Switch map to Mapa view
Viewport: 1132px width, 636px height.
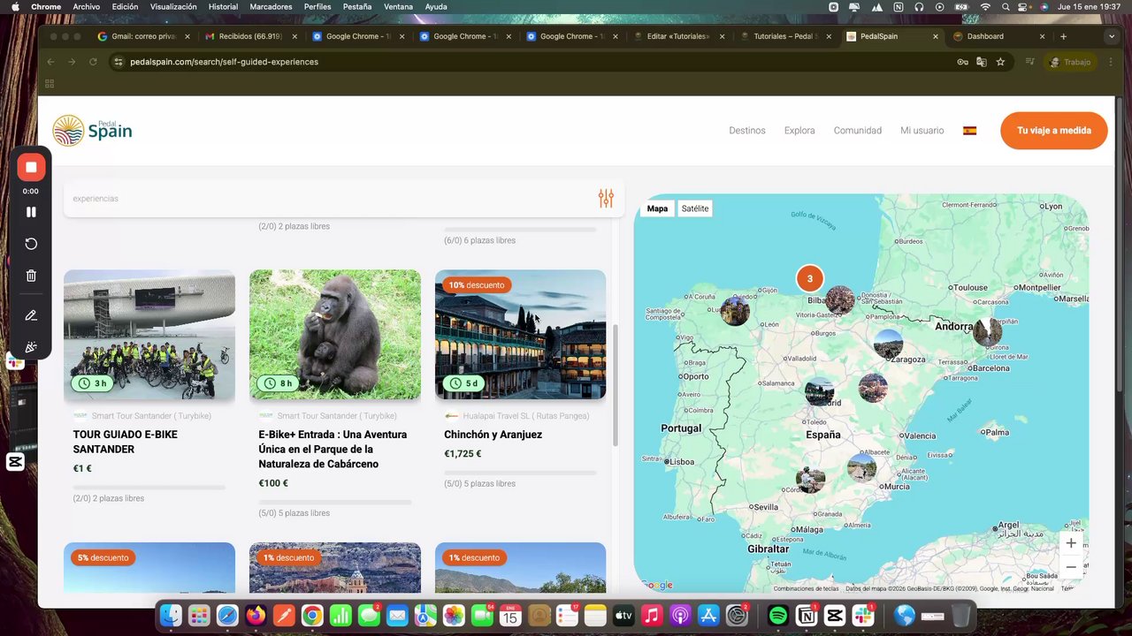click(657, 208)
